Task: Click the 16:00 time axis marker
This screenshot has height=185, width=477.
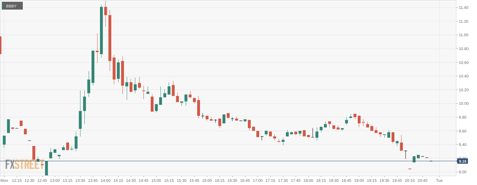Action: coord(207,180)
